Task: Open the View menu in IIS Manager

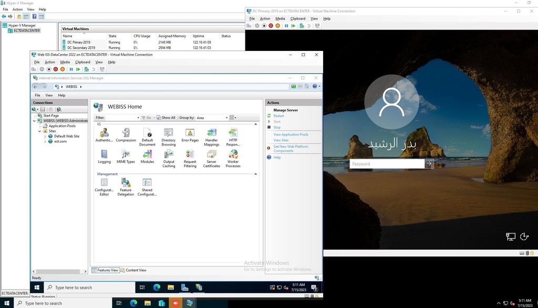Action: pyautogui.click(x=49, y=95)
